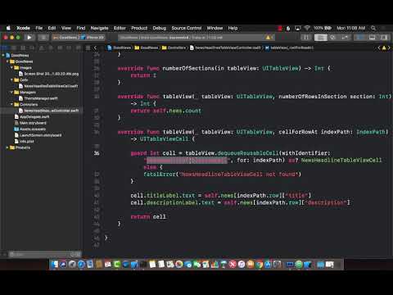Collapse the Images group

11,67
